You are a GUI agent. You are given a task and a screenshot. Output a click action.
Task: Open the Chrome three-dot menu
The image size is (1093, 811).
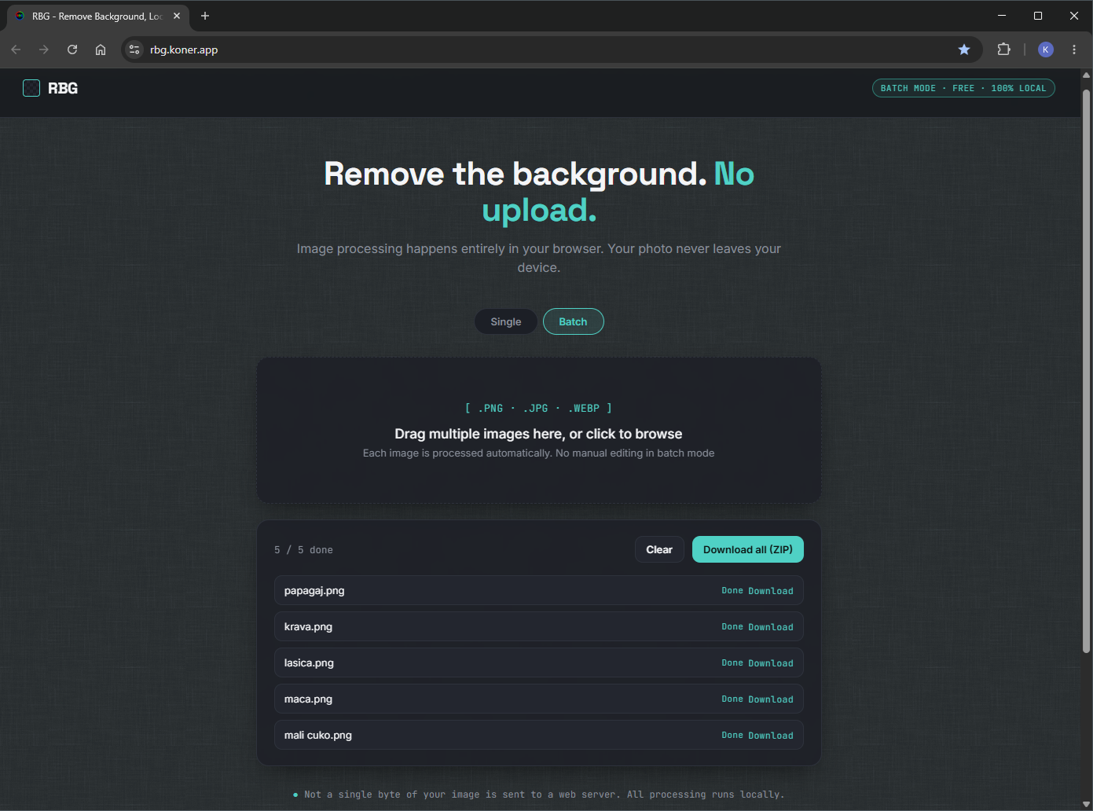pos(1074,50)
